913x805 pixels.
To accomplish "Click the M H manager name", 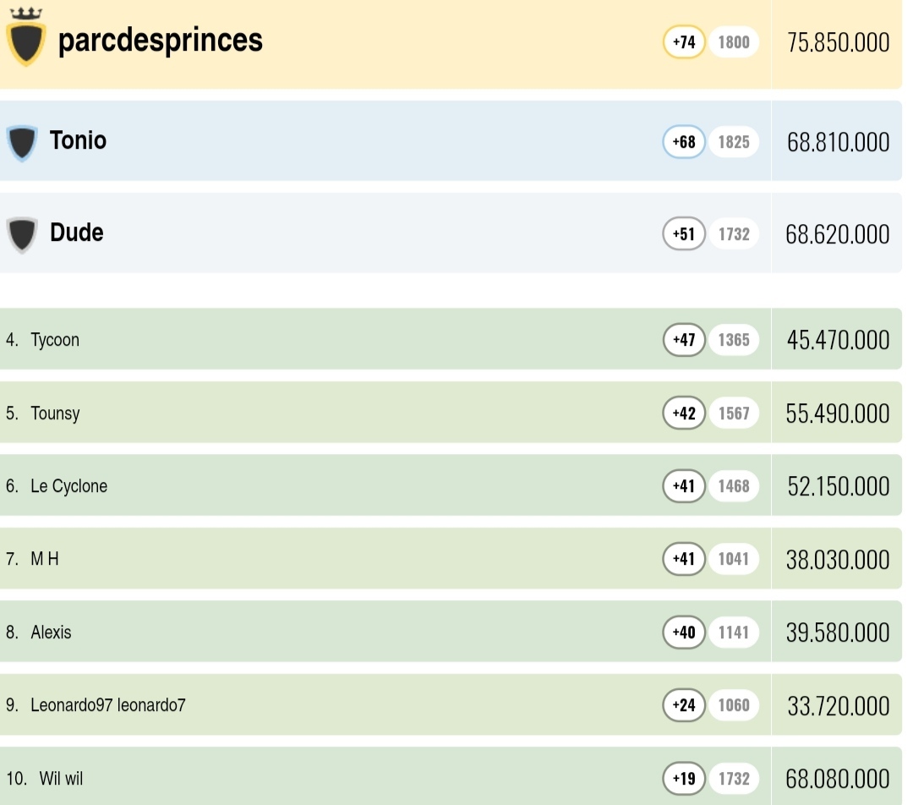I will pyautogui.click(x=45, y=559).
